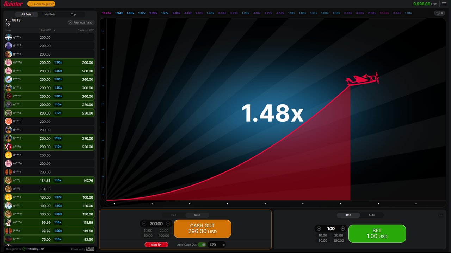Click avatar of user b***r
Viewport: 451px width, 253px height.
tap(8, 240)
